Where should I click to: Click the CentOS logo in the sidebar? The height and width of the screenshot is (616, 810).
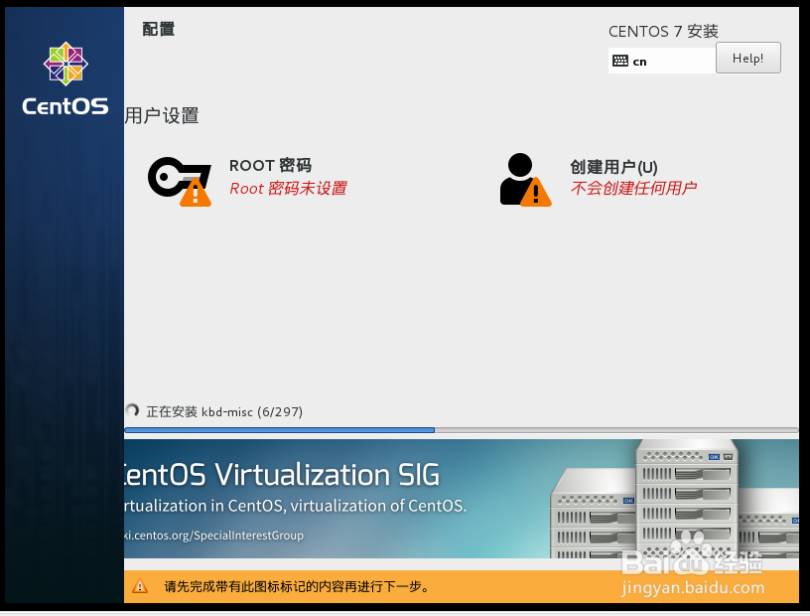coord(65,65)
